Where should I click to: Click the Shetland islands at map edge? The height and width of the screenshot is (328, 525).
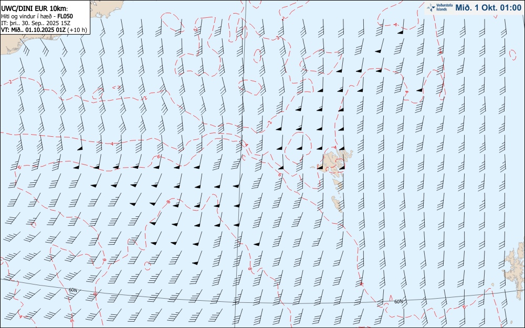(x=516, y=264)
